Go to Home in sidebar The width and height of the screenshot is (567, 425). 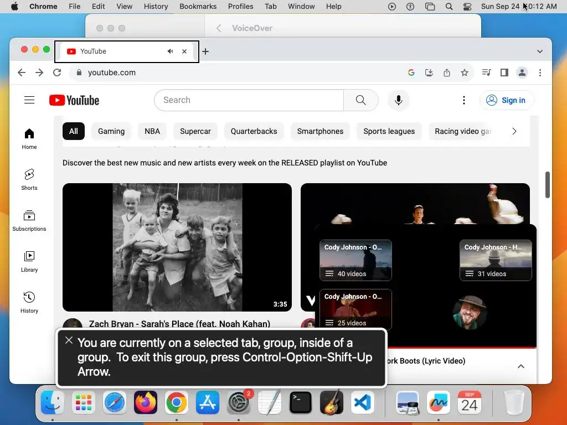click(x=29, y=139)
